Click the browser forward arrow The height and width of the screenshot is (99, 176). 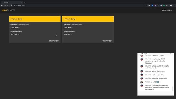(x=5, y=5)
